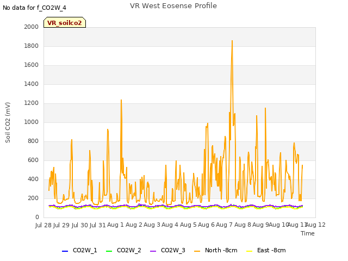This screenshot has width=348, height=261.
Task: Click the Soil CO2 (mV) y-axis label
Action: click(8, 122)
